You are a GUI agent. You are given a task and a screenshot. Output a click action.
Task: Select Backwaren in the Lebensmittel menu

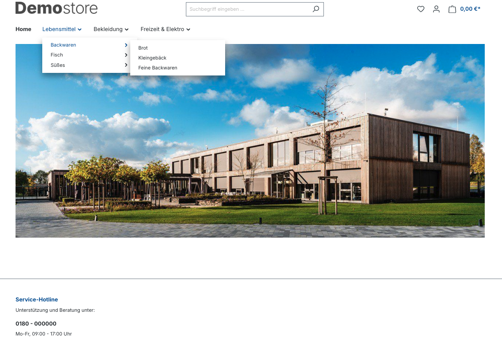click(63, 45)
